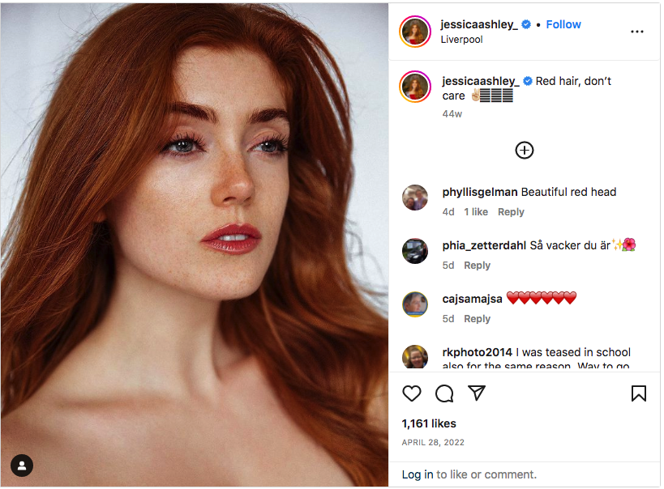Reply to phyllisgelman's comment

click(x=511, y=212)
